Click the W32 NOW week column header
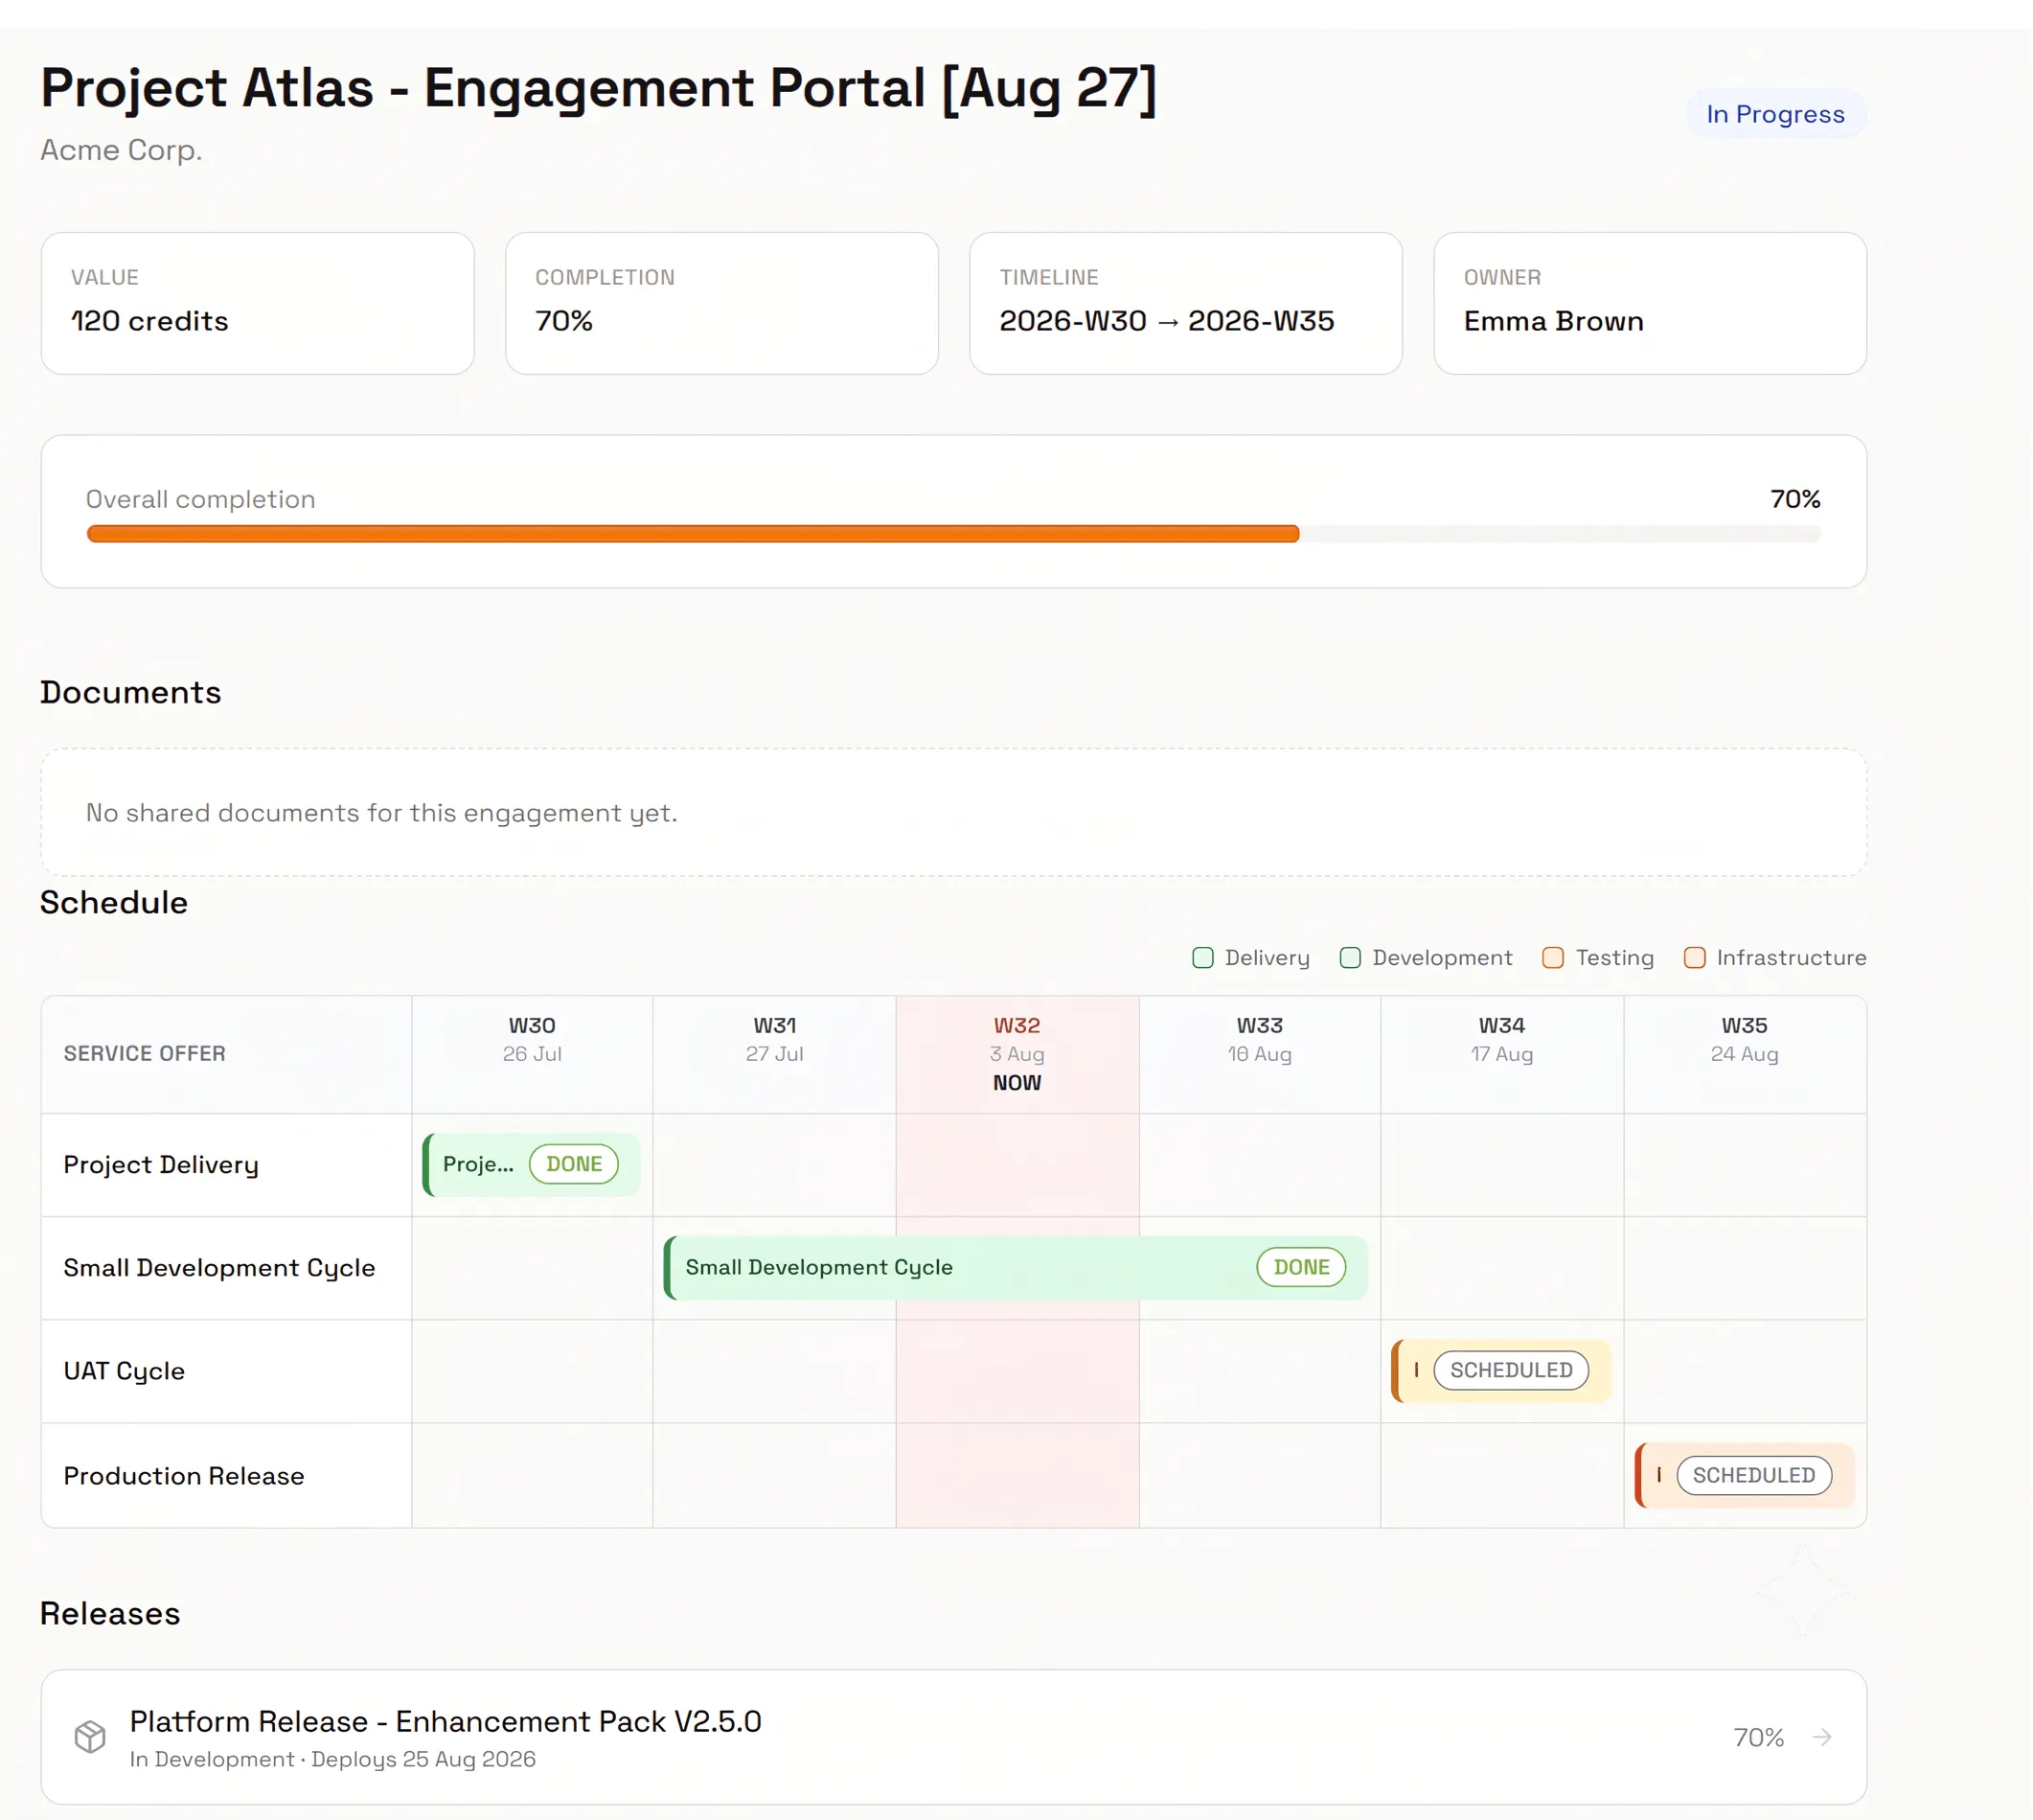Viewport: 2033px width, 1820px height. click(x=1017, y=1054)
